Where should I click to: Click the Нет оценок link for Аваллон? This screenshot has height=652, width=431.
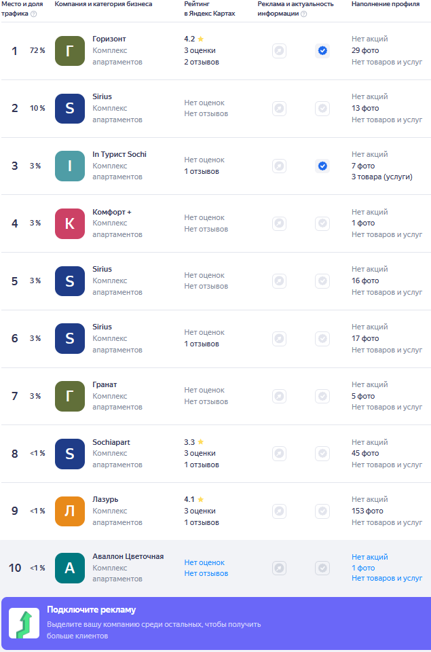pos(204,562)
